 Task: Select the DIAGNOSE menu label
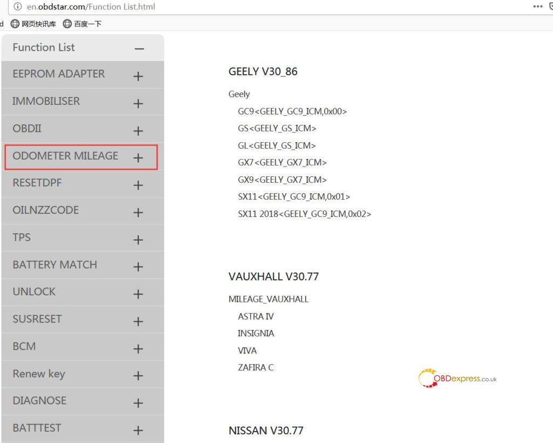pyautogui.click(x=39, y=401)
